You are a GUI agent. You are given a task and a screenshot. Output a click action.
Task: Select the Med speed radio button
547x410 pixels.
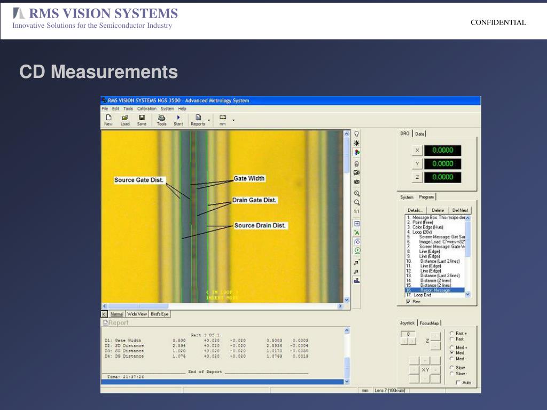[x=452, y=353]
